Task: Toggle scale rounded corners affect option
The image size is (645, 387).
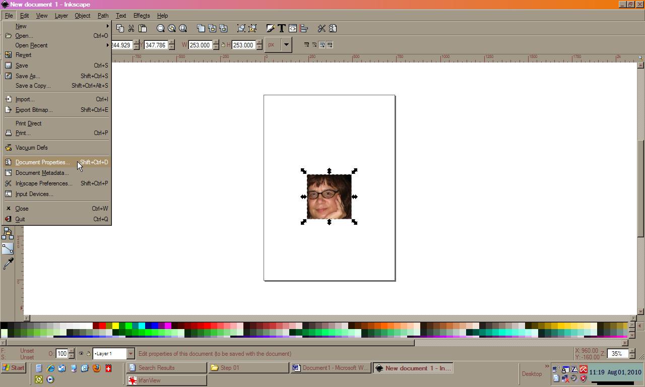Action: point(314,45)
